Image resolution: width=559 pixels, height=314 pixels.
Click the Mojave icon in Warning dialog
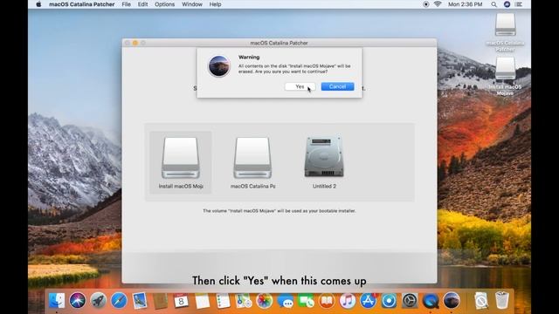click(219, 66)
